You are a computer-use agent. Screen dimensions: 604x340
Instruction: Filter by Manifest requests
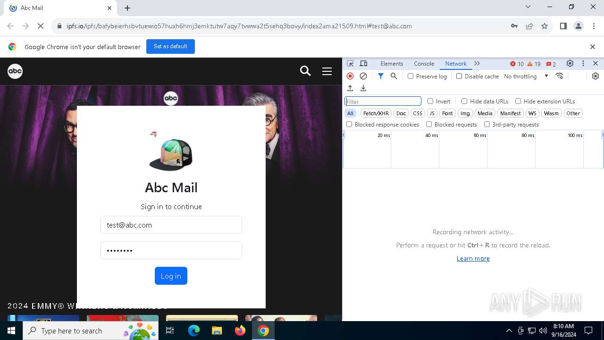[x=510, y=113]
